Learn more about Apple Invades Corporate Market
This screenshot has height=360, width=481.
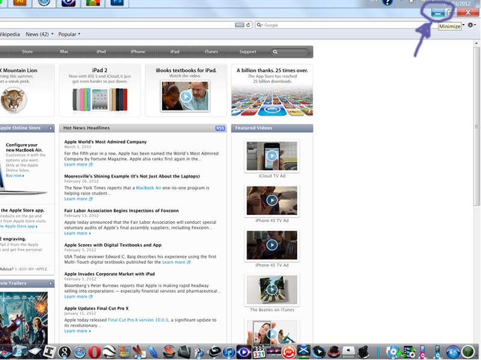pos(78,296)
